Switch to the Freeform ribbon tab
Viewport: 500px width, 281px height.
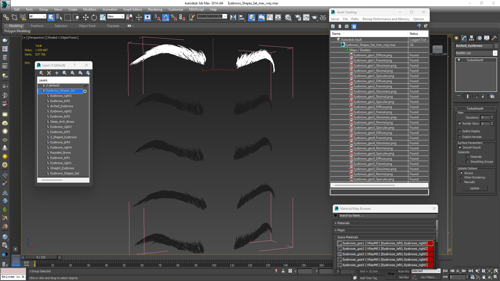[37, 26]
